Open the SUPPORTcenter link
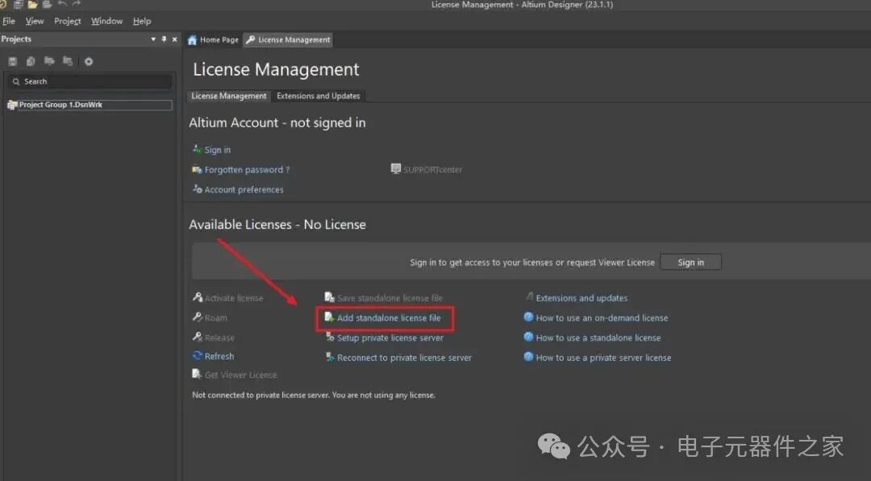 [433, 170]
